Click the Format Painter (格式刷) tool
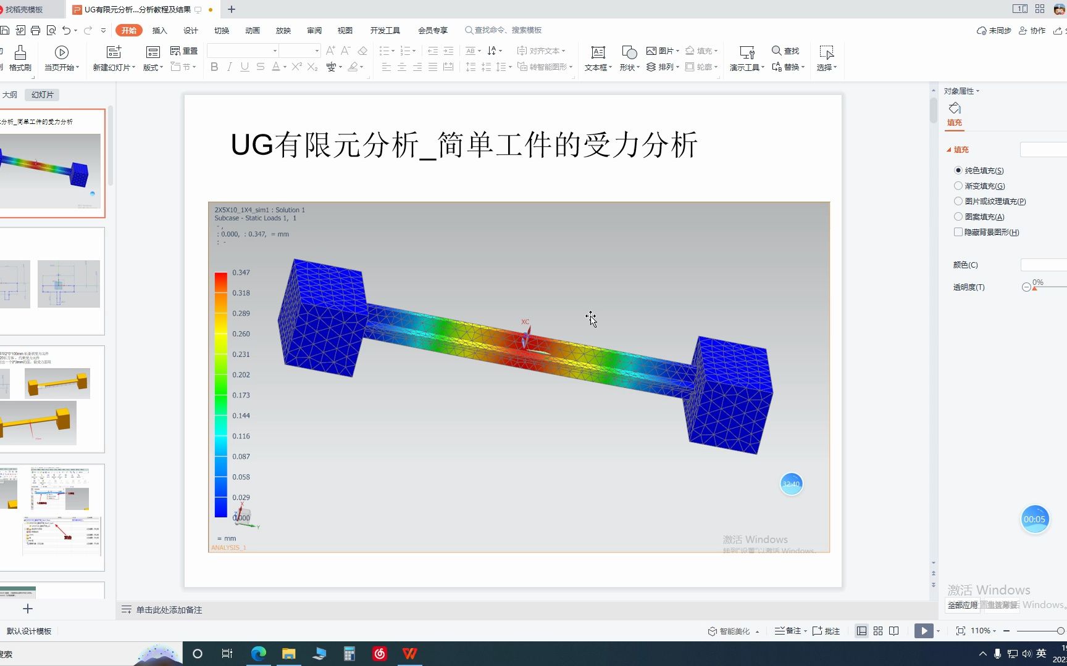This screenshot has width=1067, height=666. coord(20,59)
